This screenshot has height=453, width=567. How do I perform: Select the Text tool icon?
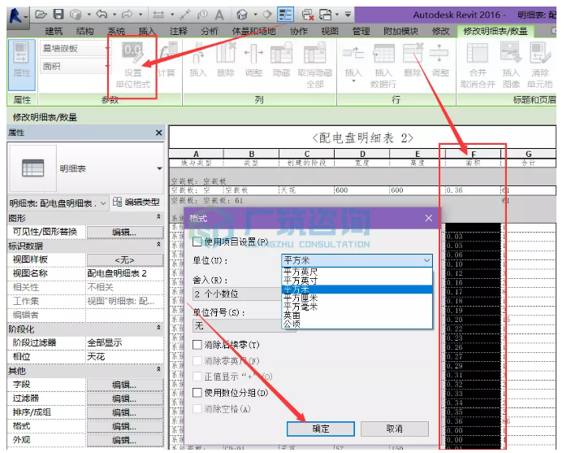pyautogui.click(x=219, y=15)
